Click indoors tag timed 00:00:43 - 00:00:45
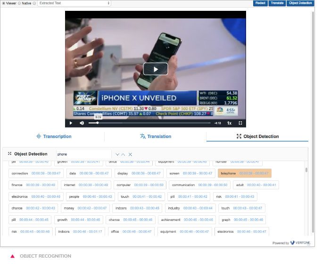This screenshot has height=268, width=330. click(x=137, y=208)
